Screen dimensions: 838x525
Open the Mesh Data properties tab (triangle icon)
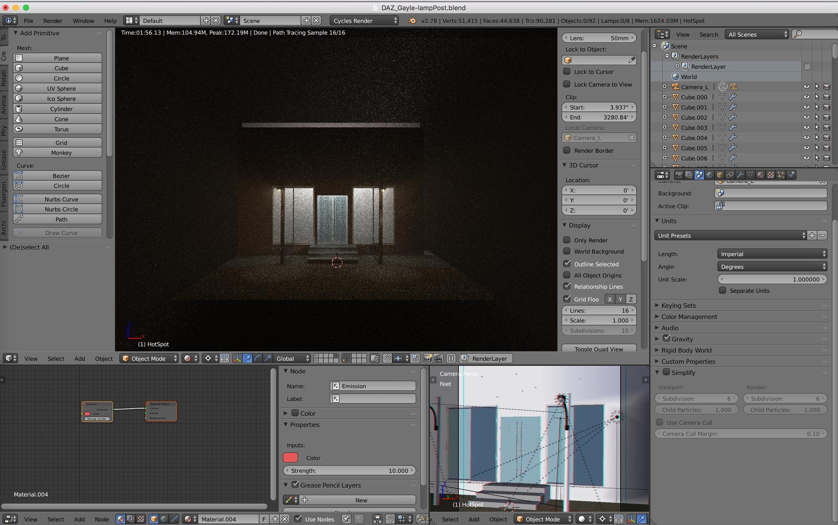750,175
